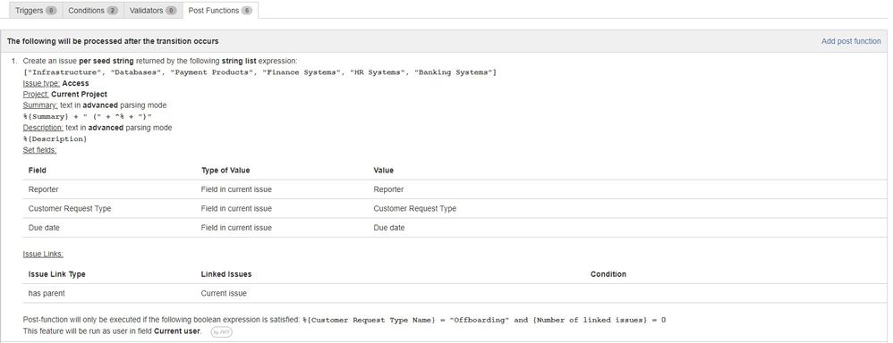Click the Condition column header
This screenshot has width=893, height=343.
[608, 274]
